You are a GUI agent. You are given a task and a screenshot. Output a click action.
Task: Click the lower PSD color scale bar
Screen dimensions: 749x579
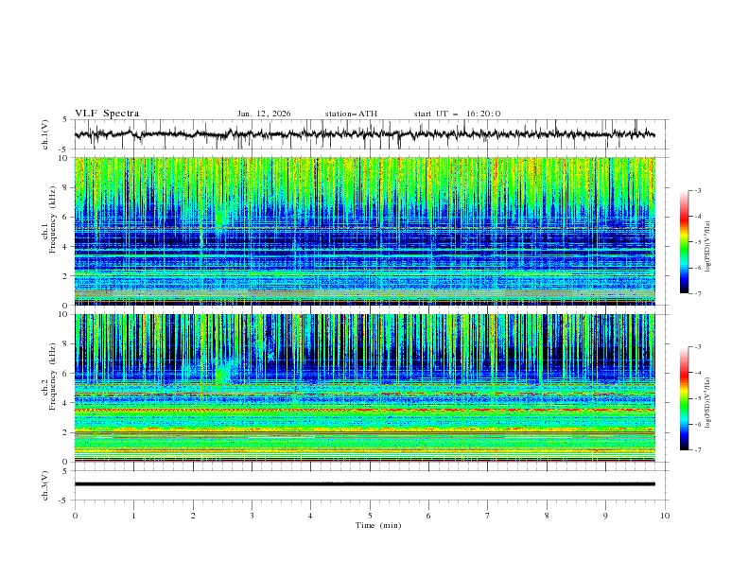click(x=684, y=398)
